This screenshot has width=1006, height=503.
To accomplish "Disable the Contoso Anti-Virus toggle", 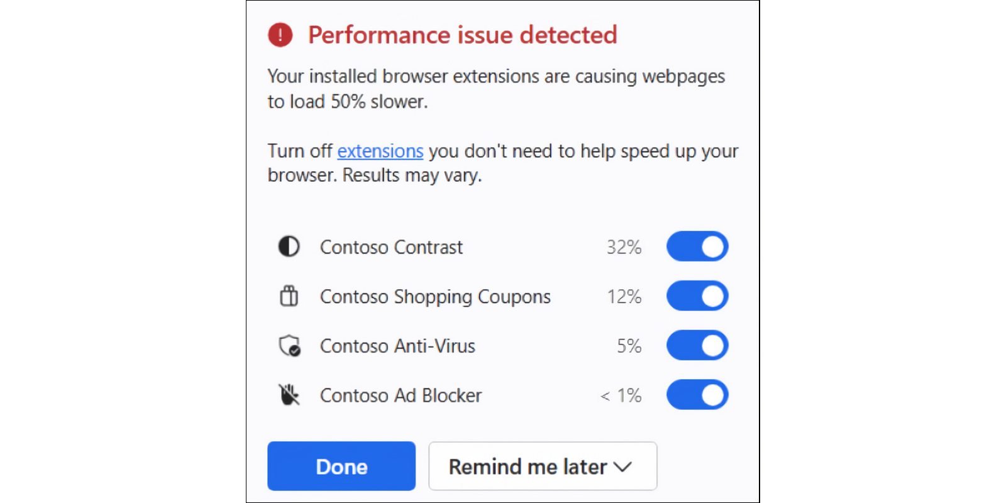I will click(x=697, y=345).
